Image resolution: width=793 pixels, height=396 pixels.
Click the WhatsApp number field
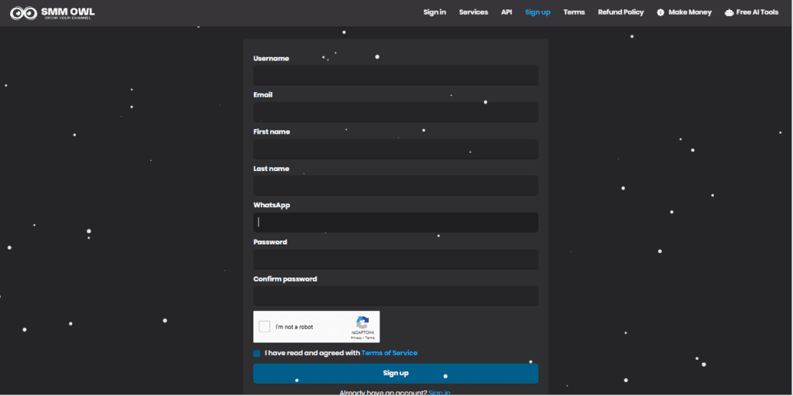pos(395,223)
